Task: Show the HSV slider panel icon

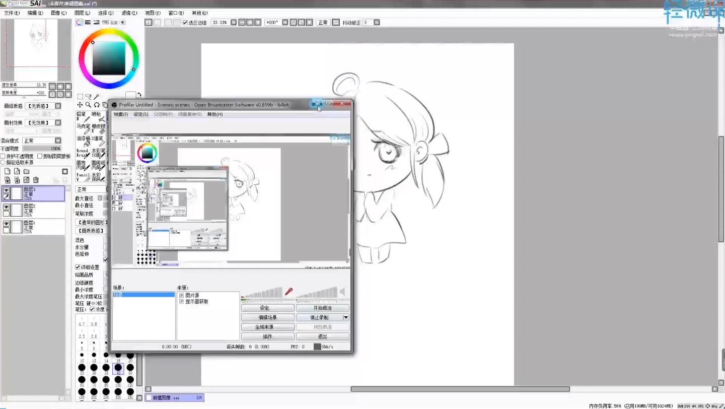Action: pyautogui.click(x=96, y=22)
